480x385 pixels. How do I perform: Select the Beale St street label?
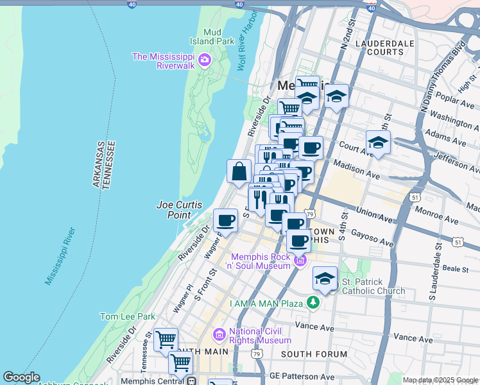coord(456,269)
